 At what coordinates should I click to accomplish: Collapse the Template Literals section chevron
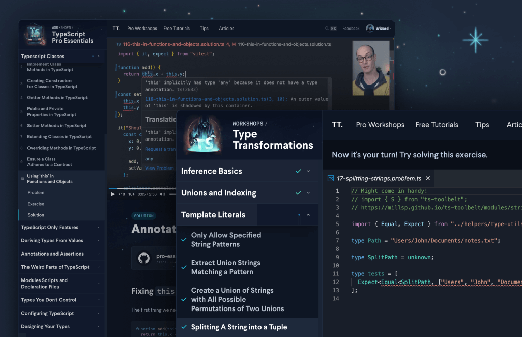(309, 215)
